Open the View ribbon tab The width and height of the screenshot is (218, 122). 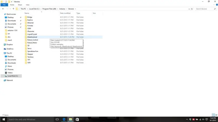[28, 5]
